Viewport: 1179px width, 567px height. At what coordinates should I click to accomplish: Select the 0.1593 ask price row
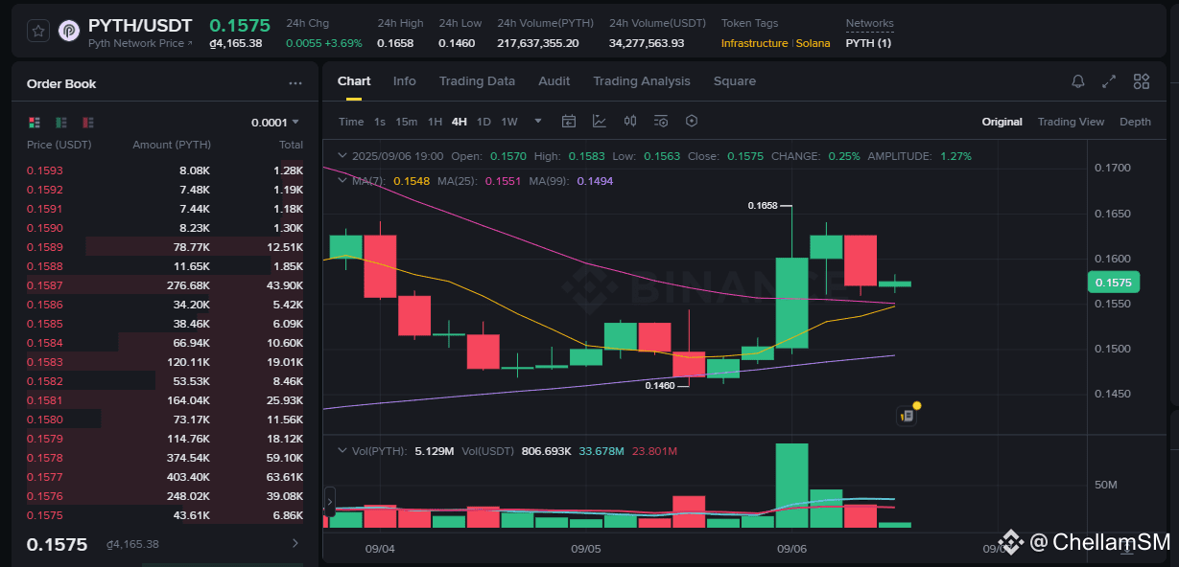click(x=165, y=170)
